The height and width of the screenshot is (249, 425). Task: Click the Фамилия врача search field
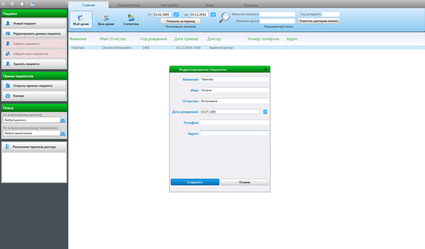click(277, 21)
